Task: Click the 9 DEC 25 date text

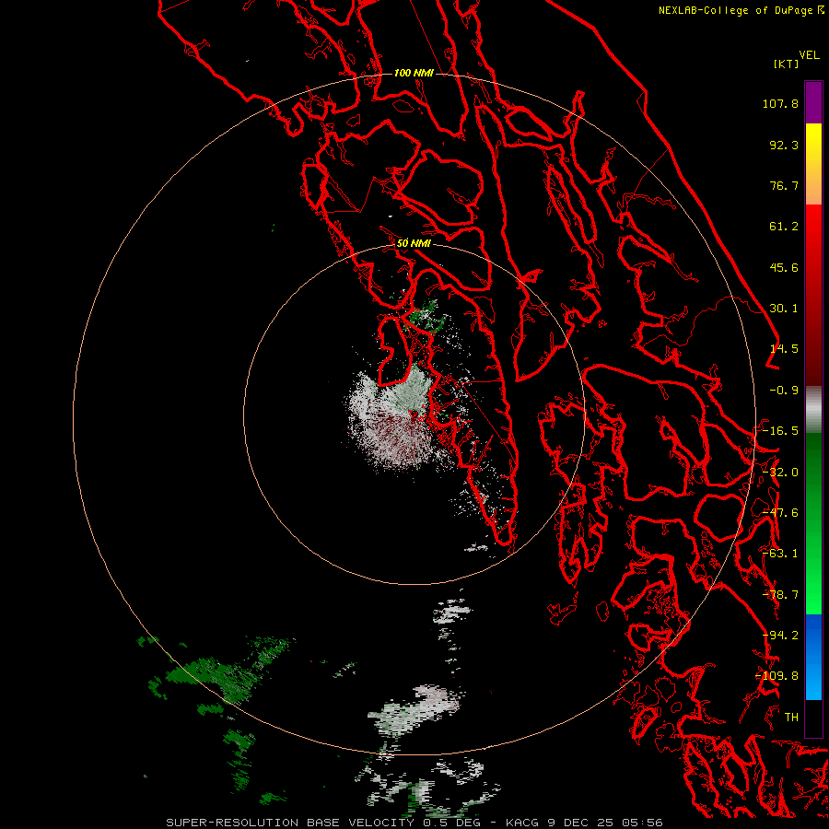Action: tap(583, 823)
